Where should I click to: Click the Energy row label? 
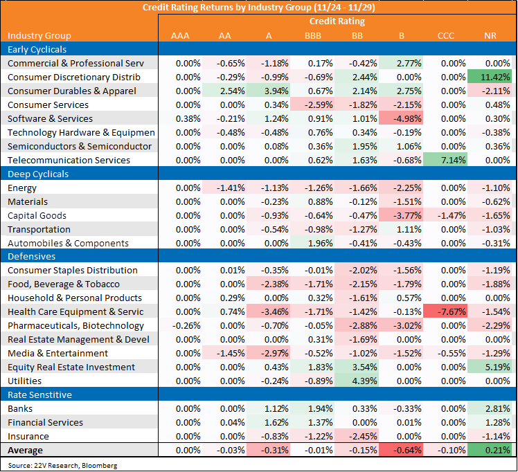(22, 188)
